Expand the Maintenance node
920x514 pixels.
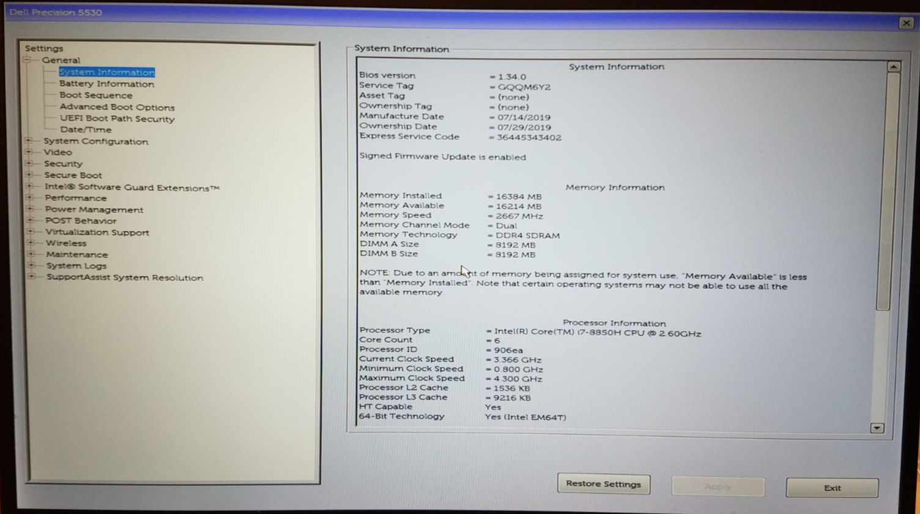click(31, 254)
